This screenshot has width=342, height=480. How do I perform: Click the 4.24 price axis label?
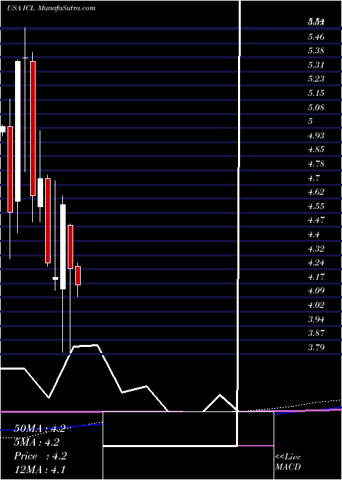click(316, 263)
